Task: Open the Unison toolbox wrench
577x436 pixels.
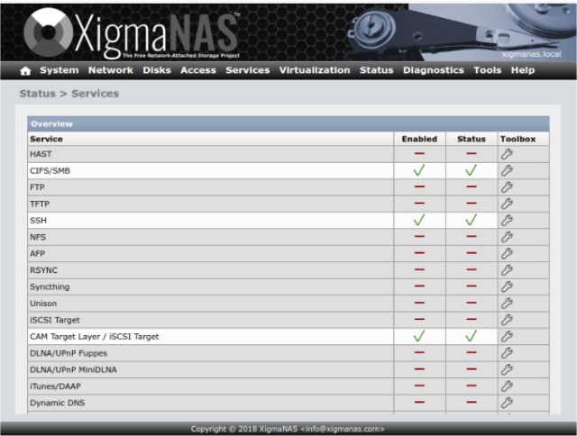Action: [x=507, y=304]
